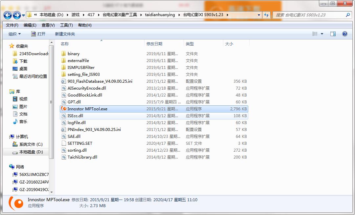The height and width of the screenshot is (215, 355).
Task: Open Innostor MPTool.exe by its application icon
Action: (64, 109)
